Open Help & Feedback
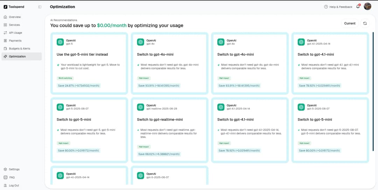Viewport: 378px width, 190px height. coord(338,7)
